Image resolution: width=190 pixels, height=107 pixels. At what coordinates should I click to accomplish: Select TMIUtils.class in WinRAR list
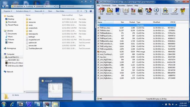point(105,31)
